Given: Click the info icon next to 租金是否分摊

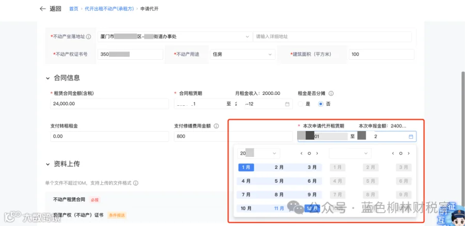Looking at the screenshot, I should point(331,93).
